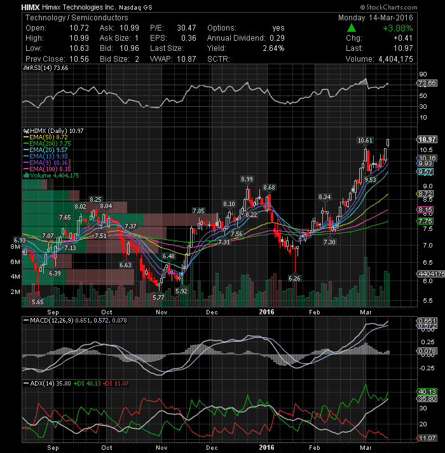Click the 9.57 cyan EMA axis tag

tap(426, 172)
